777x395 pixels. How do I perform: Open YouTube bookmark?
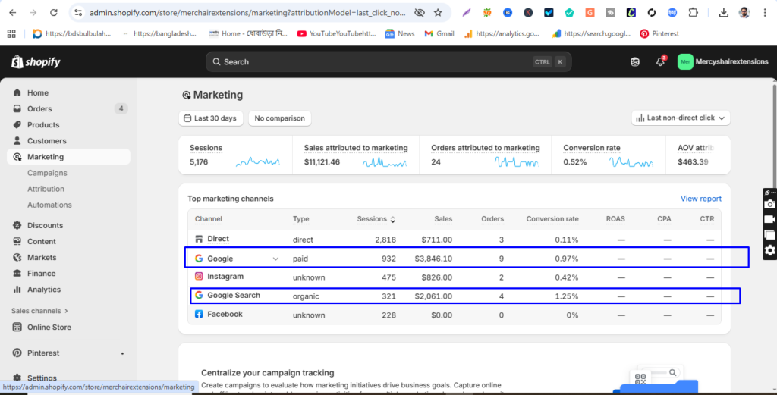[336, 33]
